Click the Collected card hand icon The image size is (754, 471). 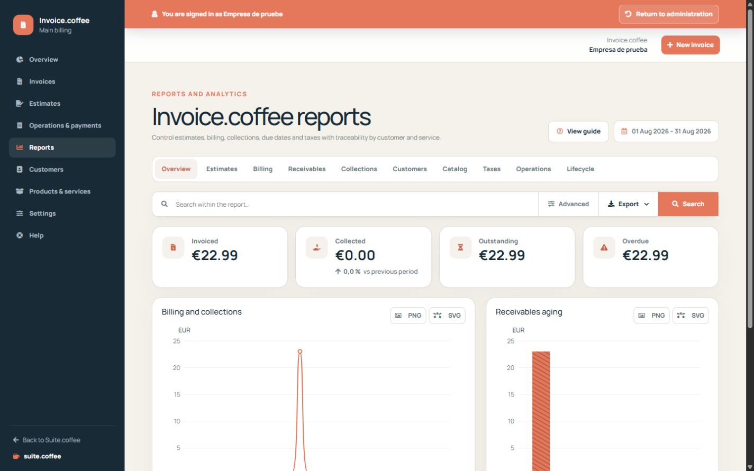316,247
